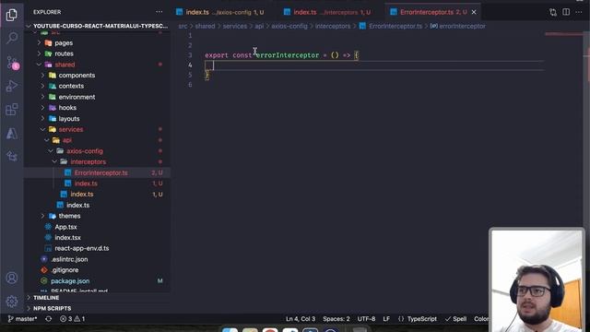The image size is (590, 332).
Task: Open react-app-env.d.ts file
Action: (x=98, y=248)
